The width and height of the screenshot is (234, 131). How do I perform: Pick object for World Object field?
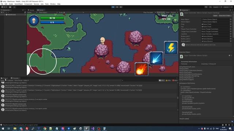tap(231, 22)
